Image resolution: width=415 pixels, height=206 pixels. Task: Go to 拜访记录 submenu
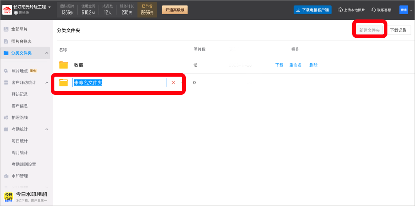19,94
